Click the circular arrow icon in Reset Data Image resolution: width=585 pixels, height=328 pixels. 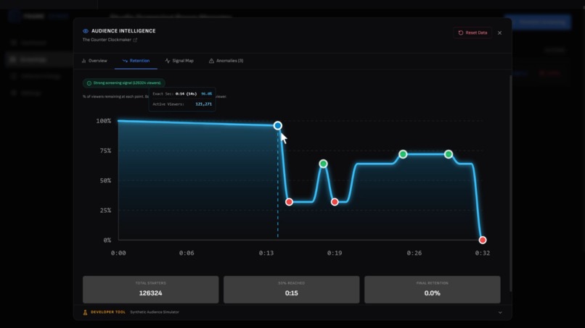pos(461,33)
